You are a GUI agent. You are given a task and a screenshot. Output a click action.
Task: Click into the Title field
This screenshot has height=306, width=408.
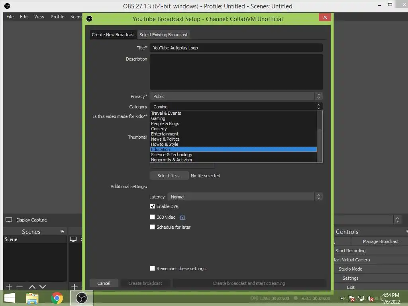pyautogui.click(x=236, y=48)
